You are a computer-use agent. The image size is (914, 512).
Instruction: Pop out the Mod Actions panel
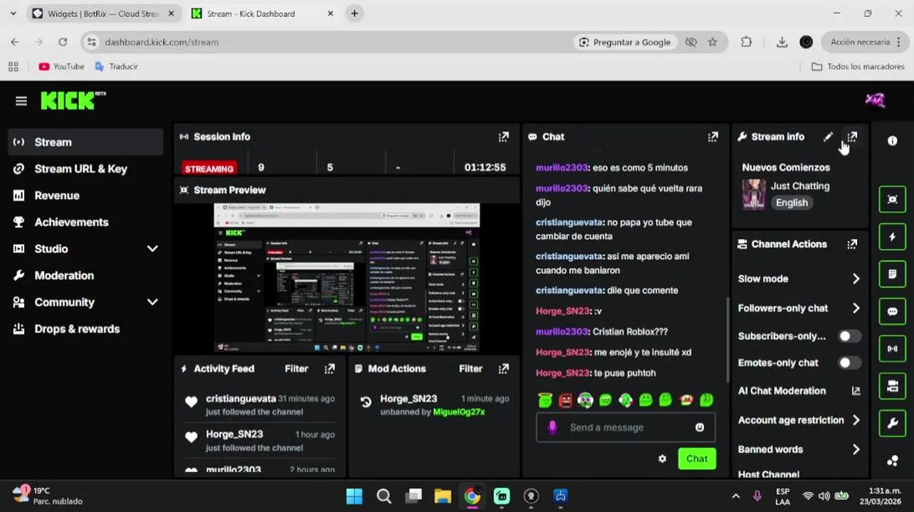504,368
